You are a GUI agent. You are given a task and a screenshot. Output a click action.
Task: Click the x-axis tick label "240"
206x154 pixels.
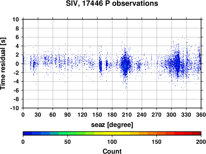(x=142, y=115)
